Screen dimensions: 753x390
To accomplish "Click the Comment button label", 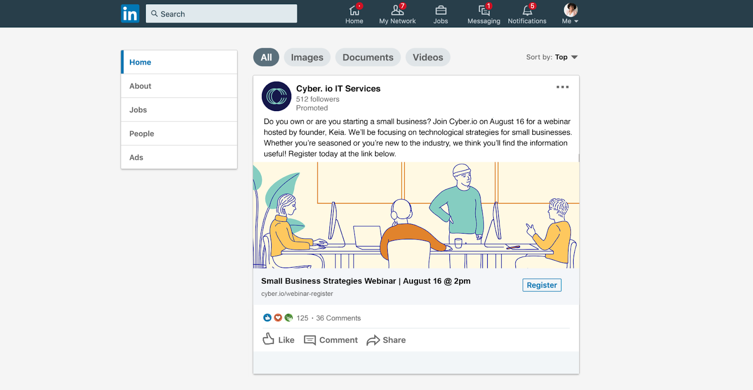I will (338, 340).
